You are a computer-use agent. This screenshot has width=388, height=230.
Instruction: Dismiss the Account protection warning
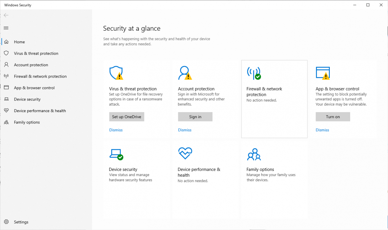(x=185, y=130)
